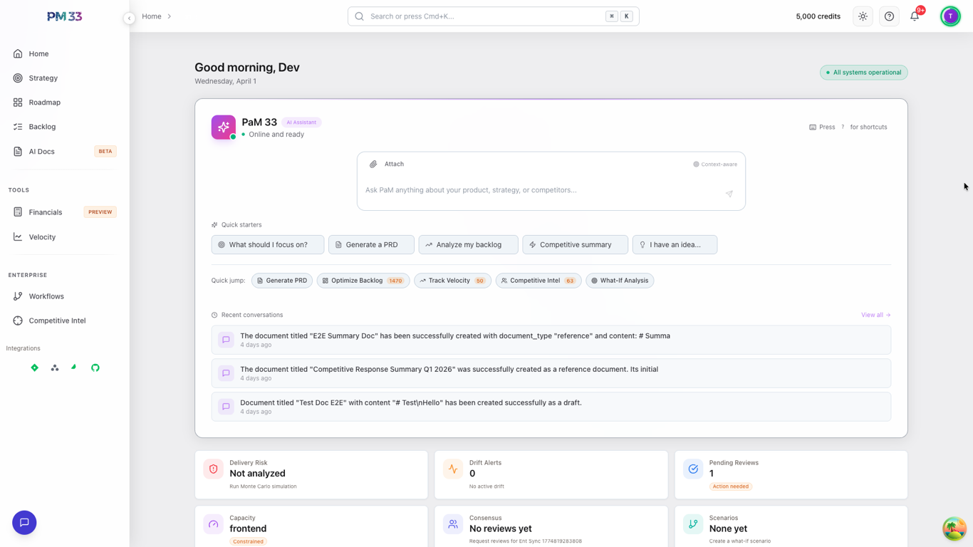
Task: Click the Generate a PRD quick starter
Action: [371, 245]
